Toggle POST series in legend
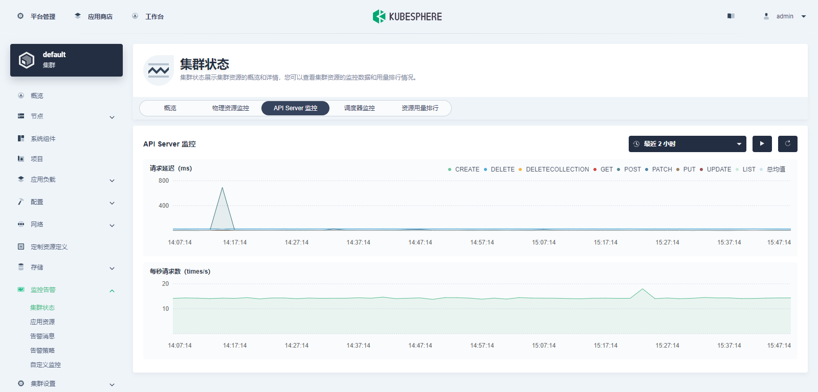Screen dimensions: 818x392 point(629,169)
